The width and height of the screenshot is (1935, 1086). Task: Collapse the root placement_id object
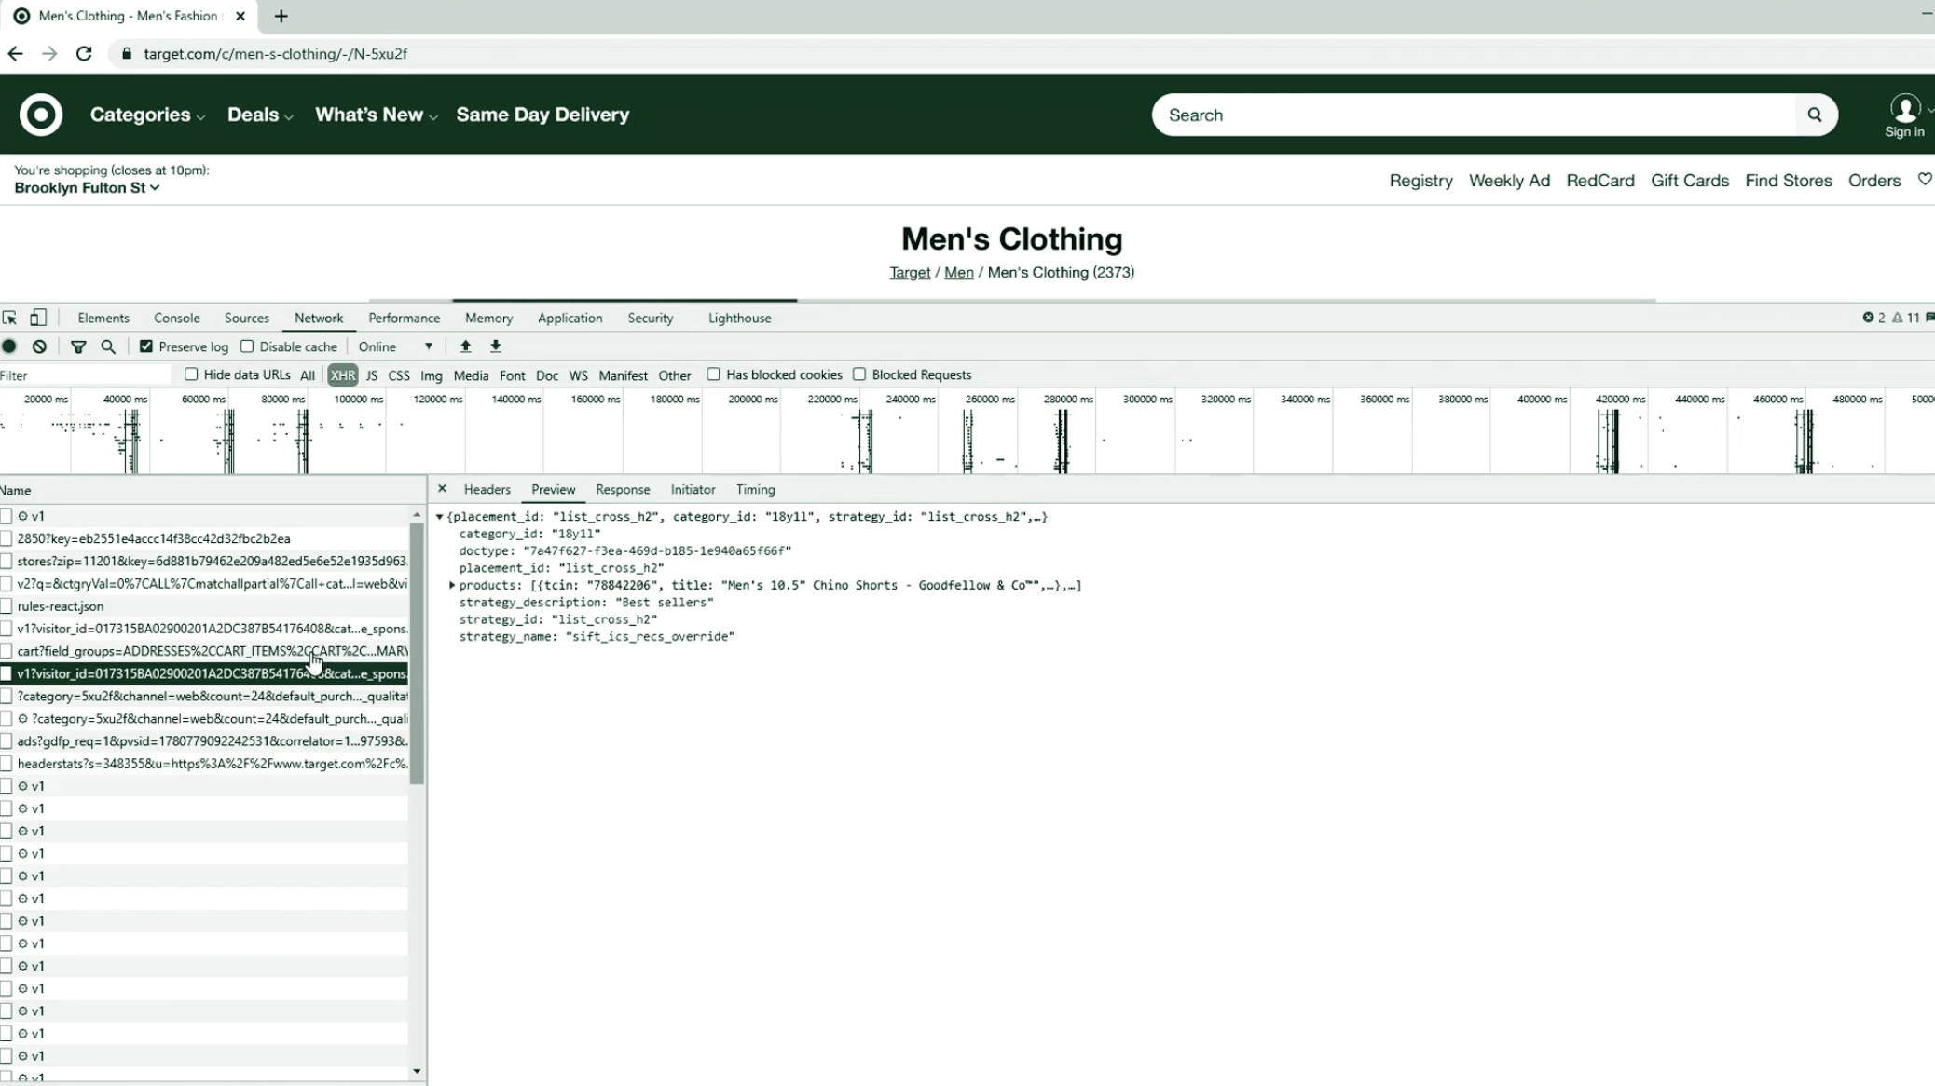pos(439,516)
